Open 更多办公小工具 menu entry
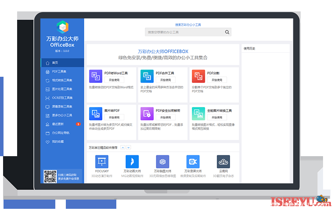Screen dimensions: 334x211 [x=62, y=115]
